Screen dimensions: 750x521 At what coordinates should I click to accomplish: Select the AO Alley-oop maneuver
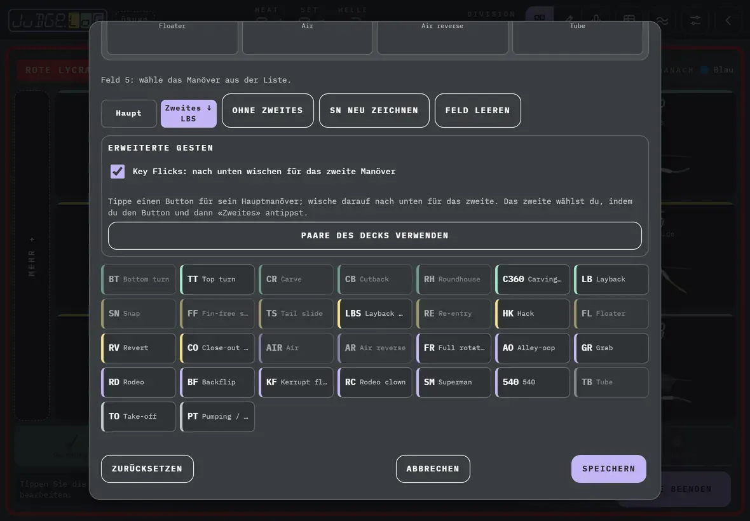pyautogui.click(x=533, y=348)
